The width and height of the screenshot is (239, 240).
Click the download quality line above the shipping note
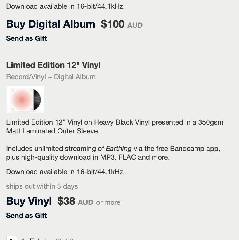click(x=65, y=172)
